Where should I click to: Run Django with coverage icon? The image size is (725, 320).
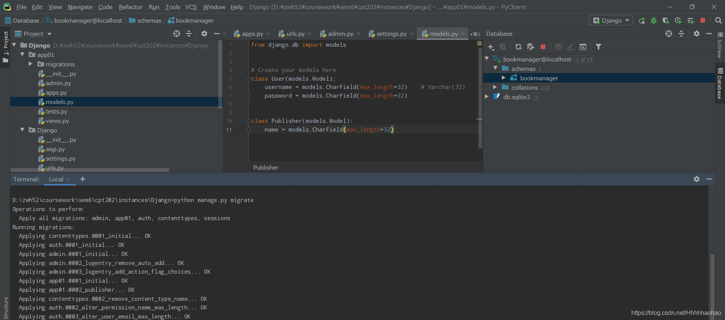point(666,21)
